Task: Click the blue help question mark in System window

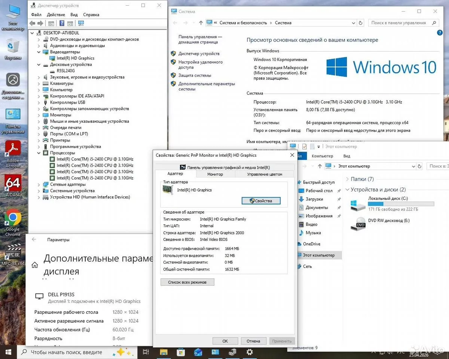Action: pyautogui.click(x=440, y=33)
